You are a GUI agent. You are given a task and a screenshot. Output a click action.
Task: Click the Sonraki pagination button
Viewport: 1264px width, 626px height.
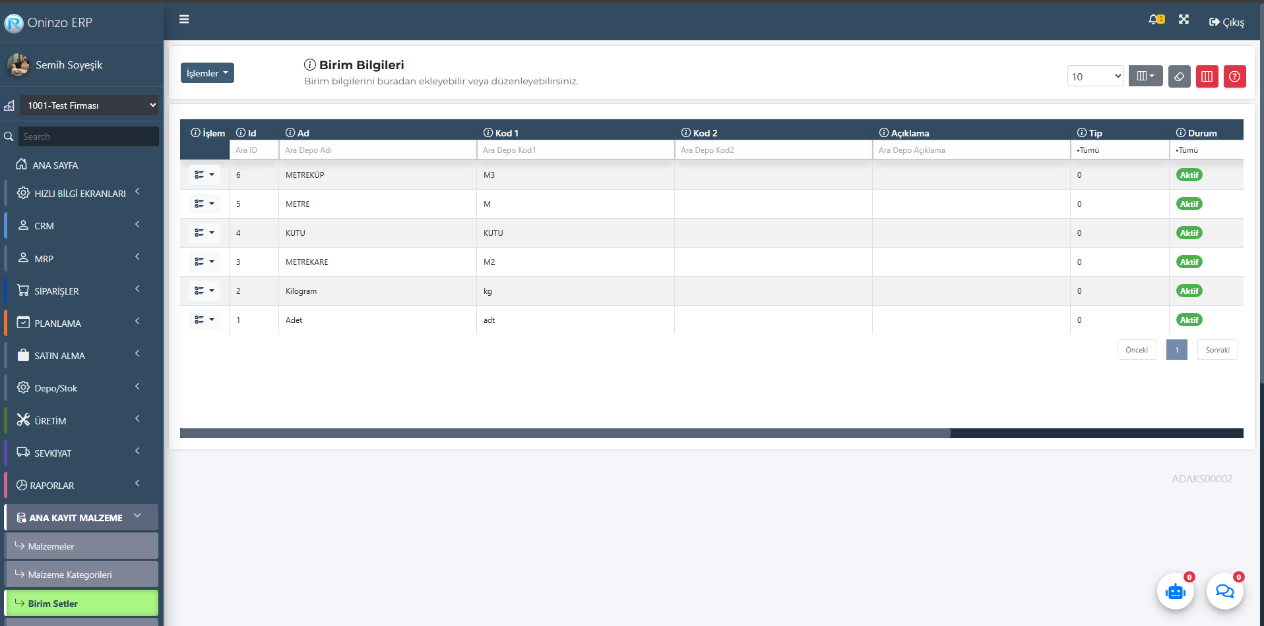point(1217,350)
